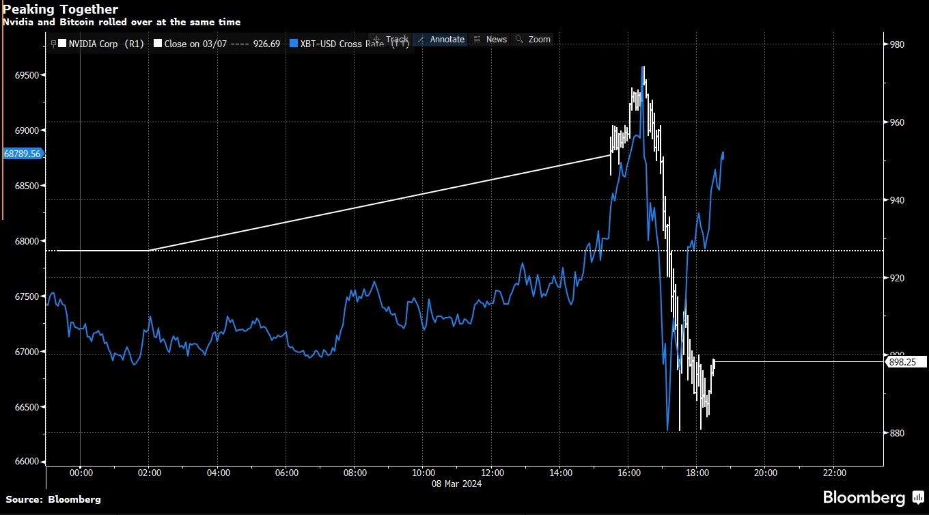929x515 pixels.
Task: Click the Track crosshair icon
Action: click(377, 40)
